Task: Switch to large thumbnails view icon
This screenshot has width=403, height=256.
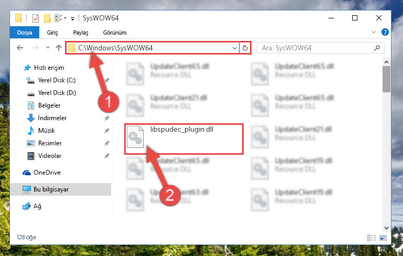Action: 383,238
